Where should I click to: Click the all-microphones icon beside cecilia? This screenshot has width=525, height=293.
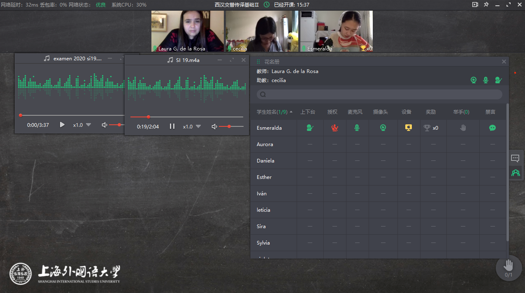coord(486,80)
